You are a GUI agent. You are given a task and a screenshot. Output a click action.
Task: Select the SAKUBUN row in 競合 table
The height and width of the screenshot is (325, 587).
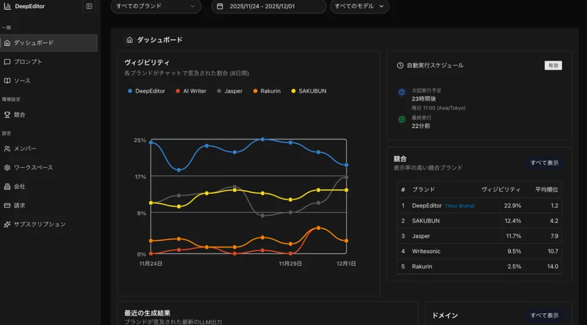[479, 221]
